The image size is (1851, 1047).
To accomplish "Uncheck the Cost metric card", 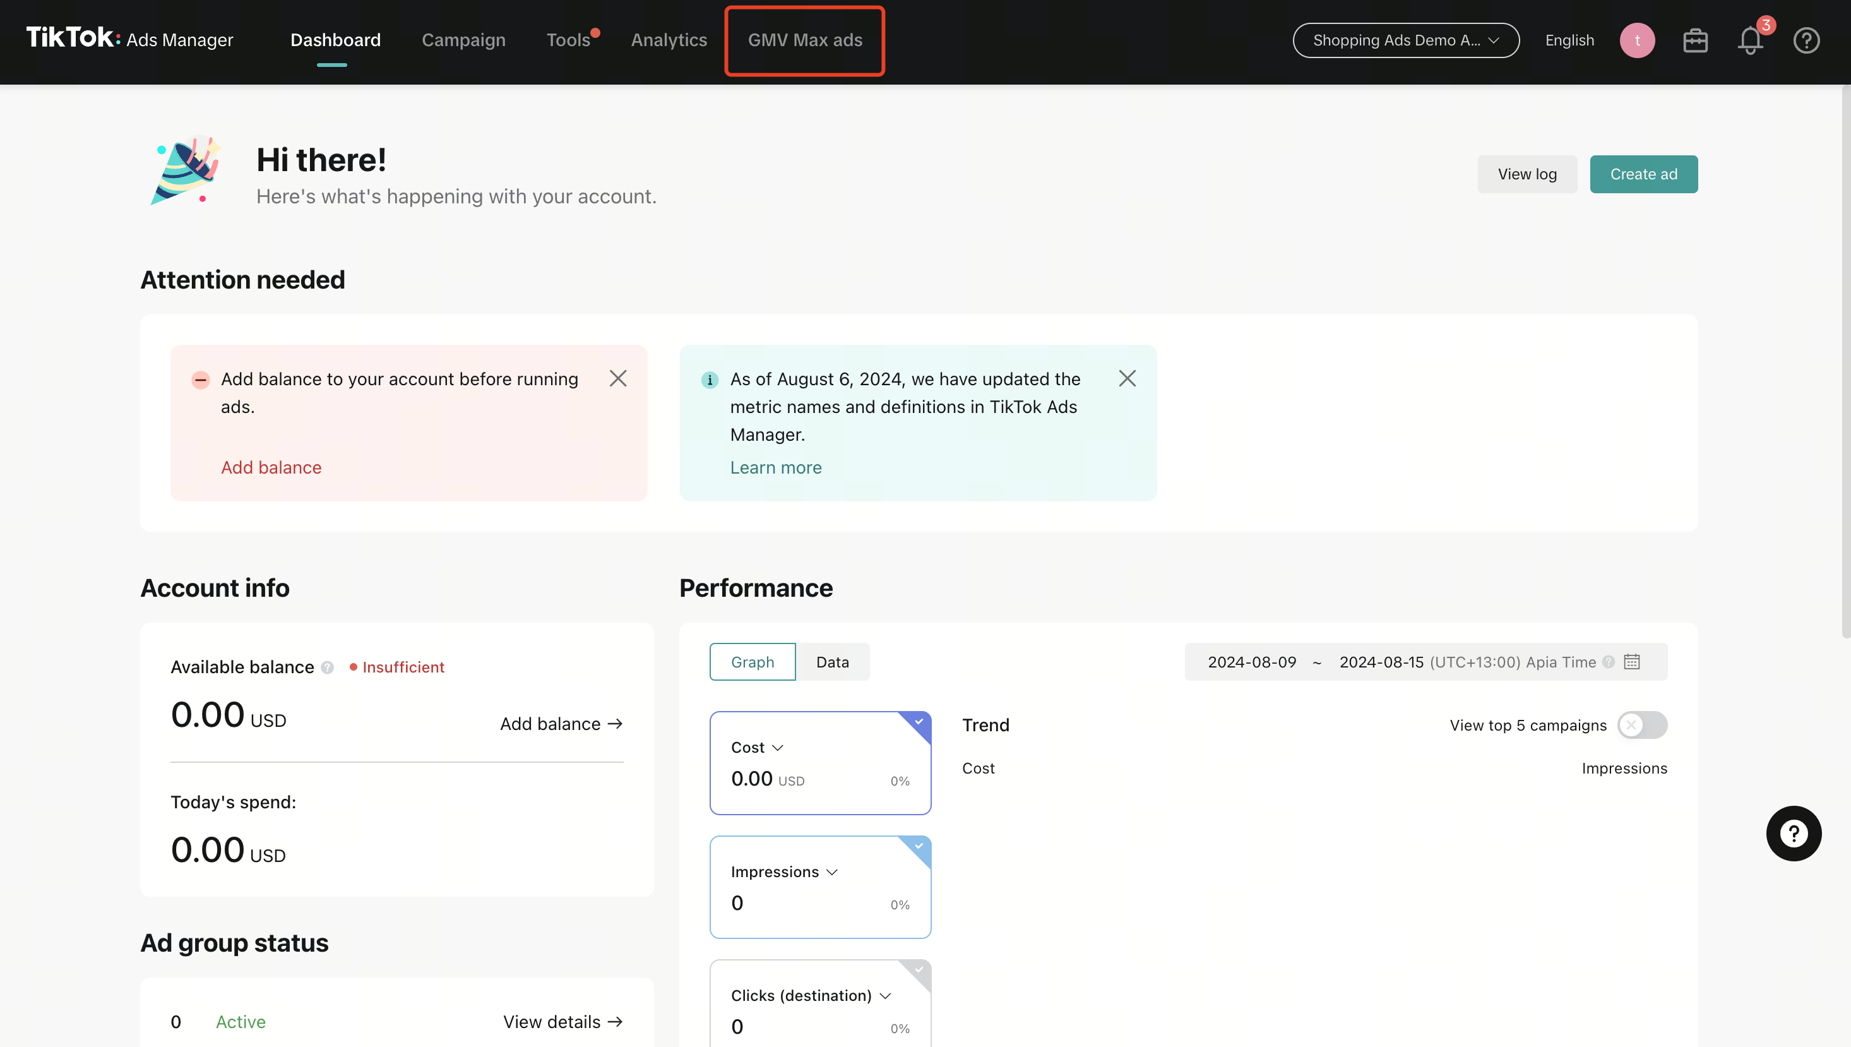I will [x=919, y=722].
